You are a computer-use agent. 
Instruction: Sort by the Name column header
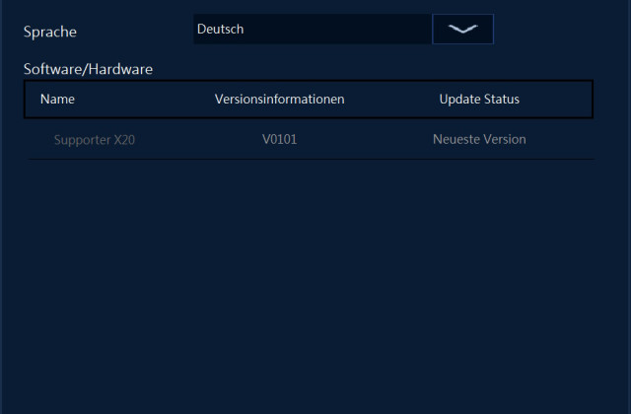coord(57,100)
